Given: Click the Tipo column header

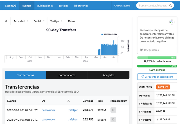Looking at the screenshot, I should [x=100, y=101].
